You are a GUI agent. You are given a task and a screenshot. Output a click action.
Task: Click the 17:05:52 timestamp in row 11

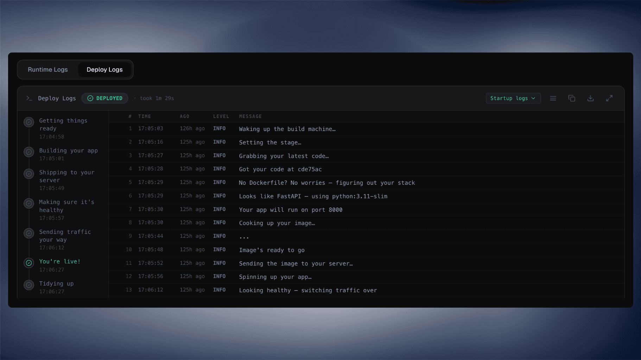pyautogui.click(x=151, y=263)
